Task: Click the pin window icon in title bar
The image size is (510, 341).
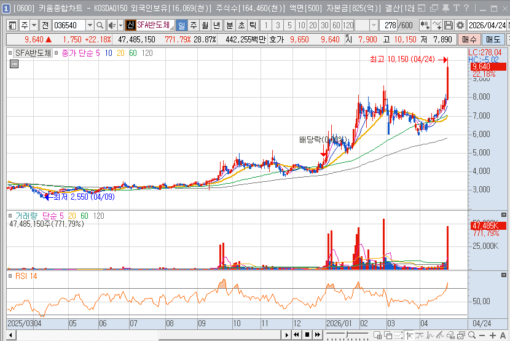Action: tap(445, 8)
